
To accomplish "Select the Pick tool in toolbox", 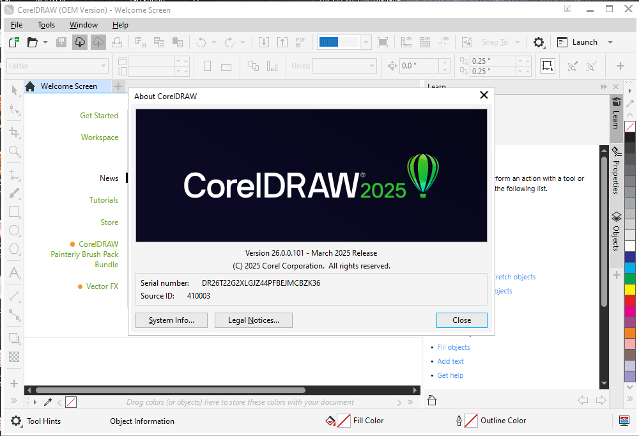I will [x=14, y=90].
